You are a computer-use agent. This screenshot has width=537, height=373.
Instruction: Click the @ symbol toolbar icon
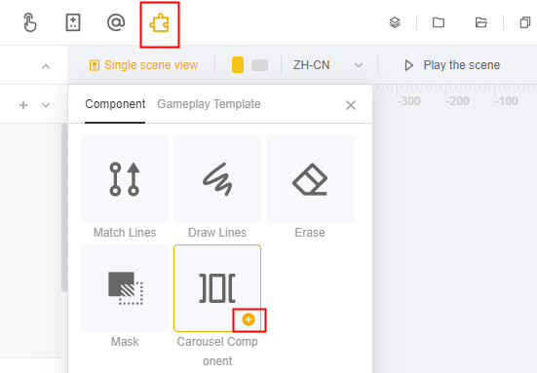[x=116, y=22]
